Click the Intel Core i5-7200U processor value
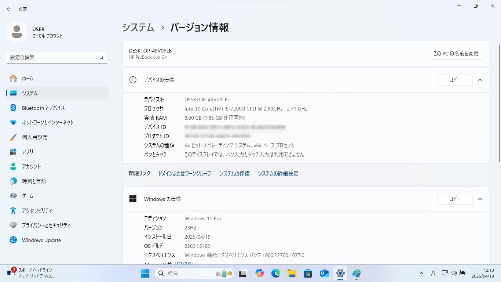Viewport: 501px width, 282px height. [x=246, y=109]
